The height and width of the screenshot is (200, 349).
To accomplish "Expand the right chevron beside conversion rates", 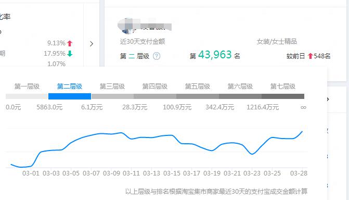I will (x=92, y=44).
